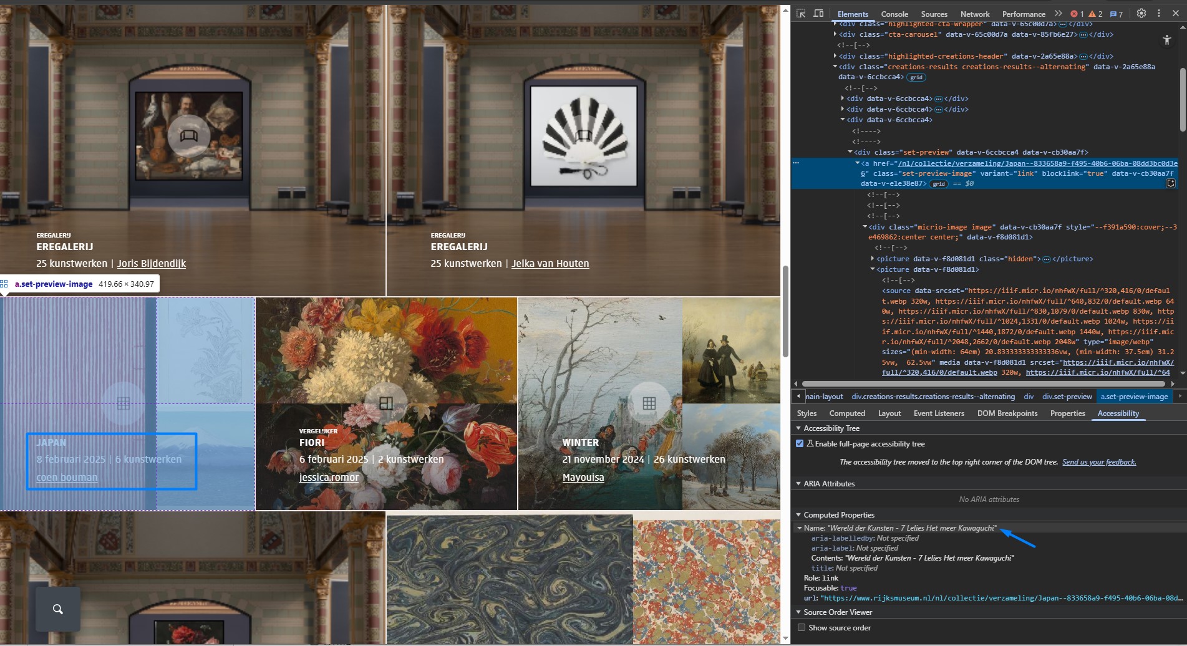Image resolution: width=1187 pixels, height=646 pixels.
Task: Open the WINTER collection thumbnail
Action: [x=649, y=403]
